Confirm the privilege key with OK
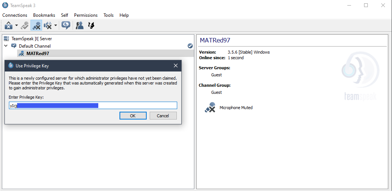 [133, 116]
